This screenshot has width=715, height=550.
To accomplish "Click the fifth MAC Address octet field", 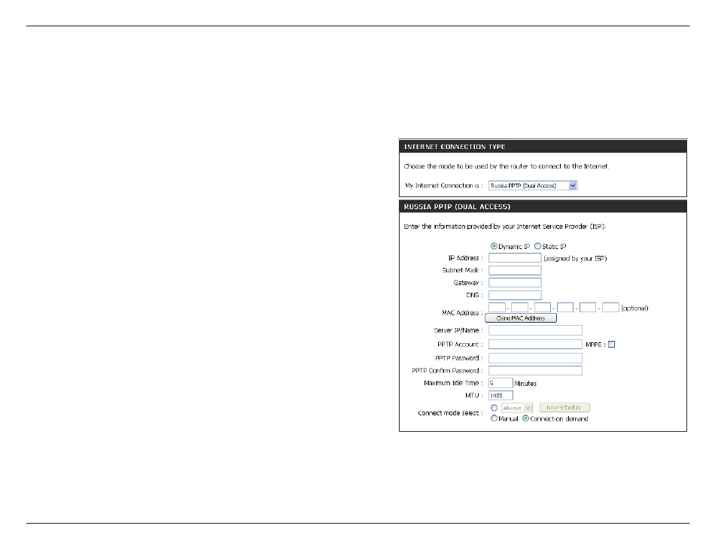I will tap(588, 308).
